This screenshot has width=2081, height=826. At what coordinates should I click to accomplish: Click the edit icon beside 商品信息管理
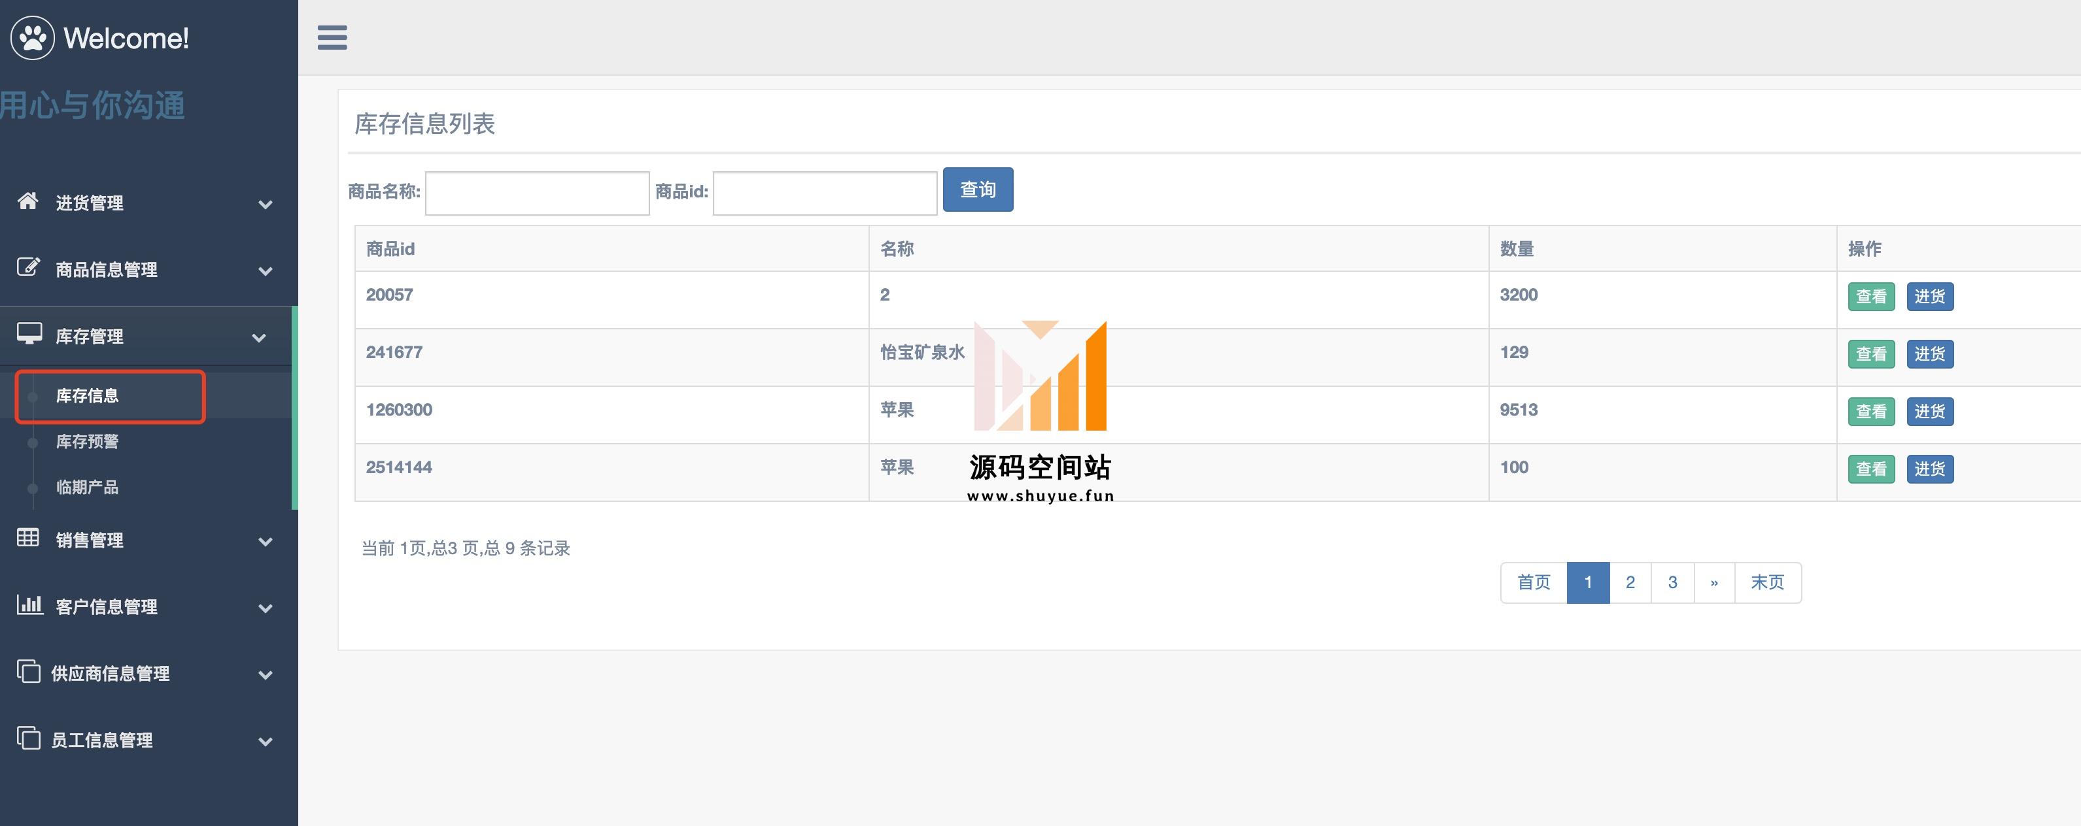[x=28, y=267]
